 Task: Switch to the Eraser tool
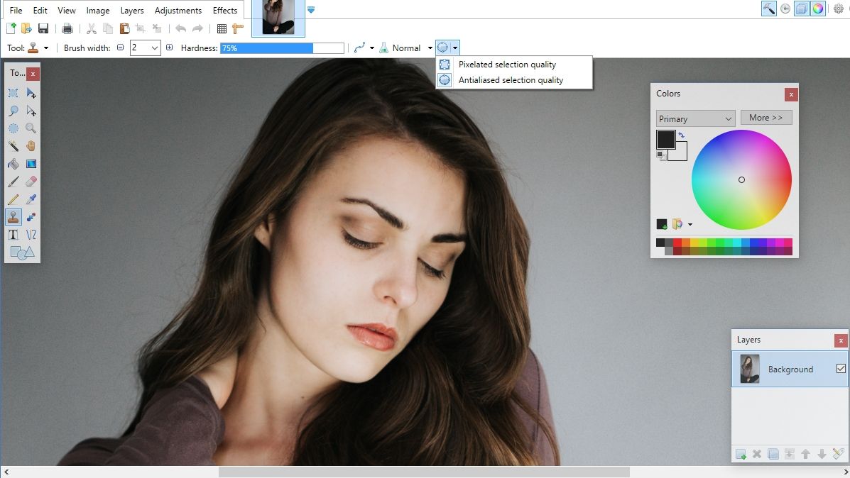[31, 182]
